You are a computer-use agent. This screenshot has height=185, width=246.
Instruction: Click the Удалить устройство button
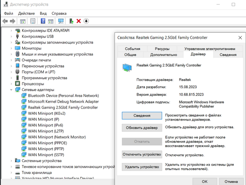tap(142, 167)
